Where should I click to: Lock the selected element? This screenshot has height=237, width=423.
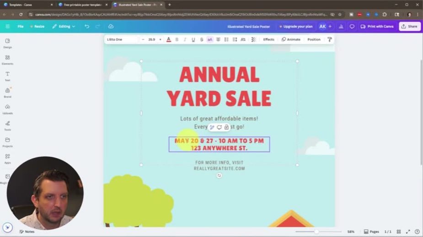pyautogui.click(x=227, y=127)
